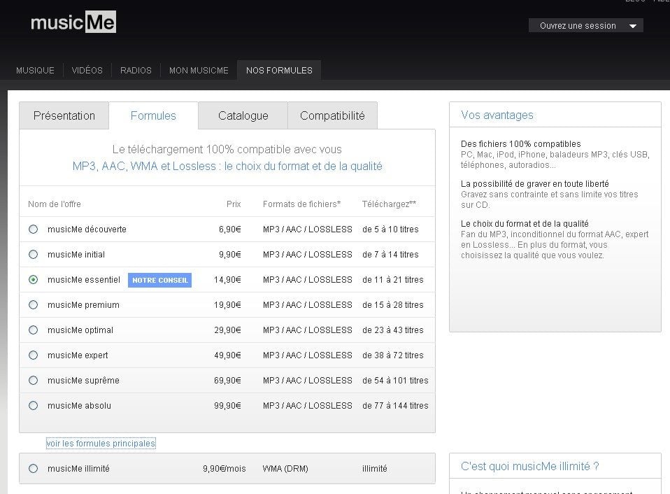The image size is (670, 494).
Task: Go to the Musique menu
Action: tap(35, 71)
